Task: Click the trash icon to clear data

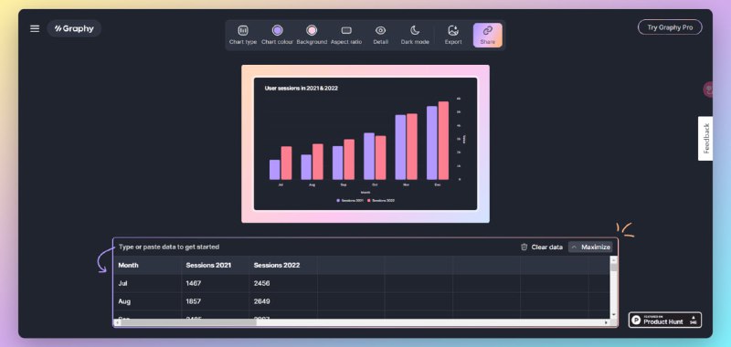Action: (x=524, y=247)
